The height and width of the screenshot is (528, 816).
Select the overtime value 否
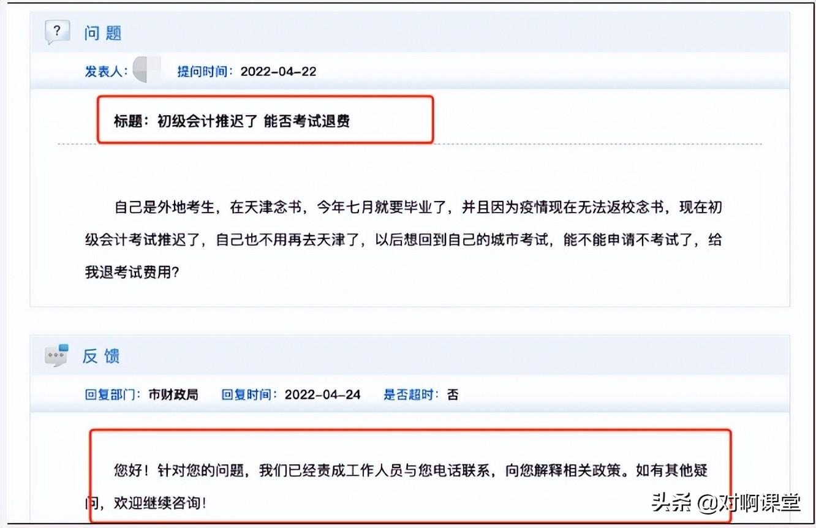453,394
